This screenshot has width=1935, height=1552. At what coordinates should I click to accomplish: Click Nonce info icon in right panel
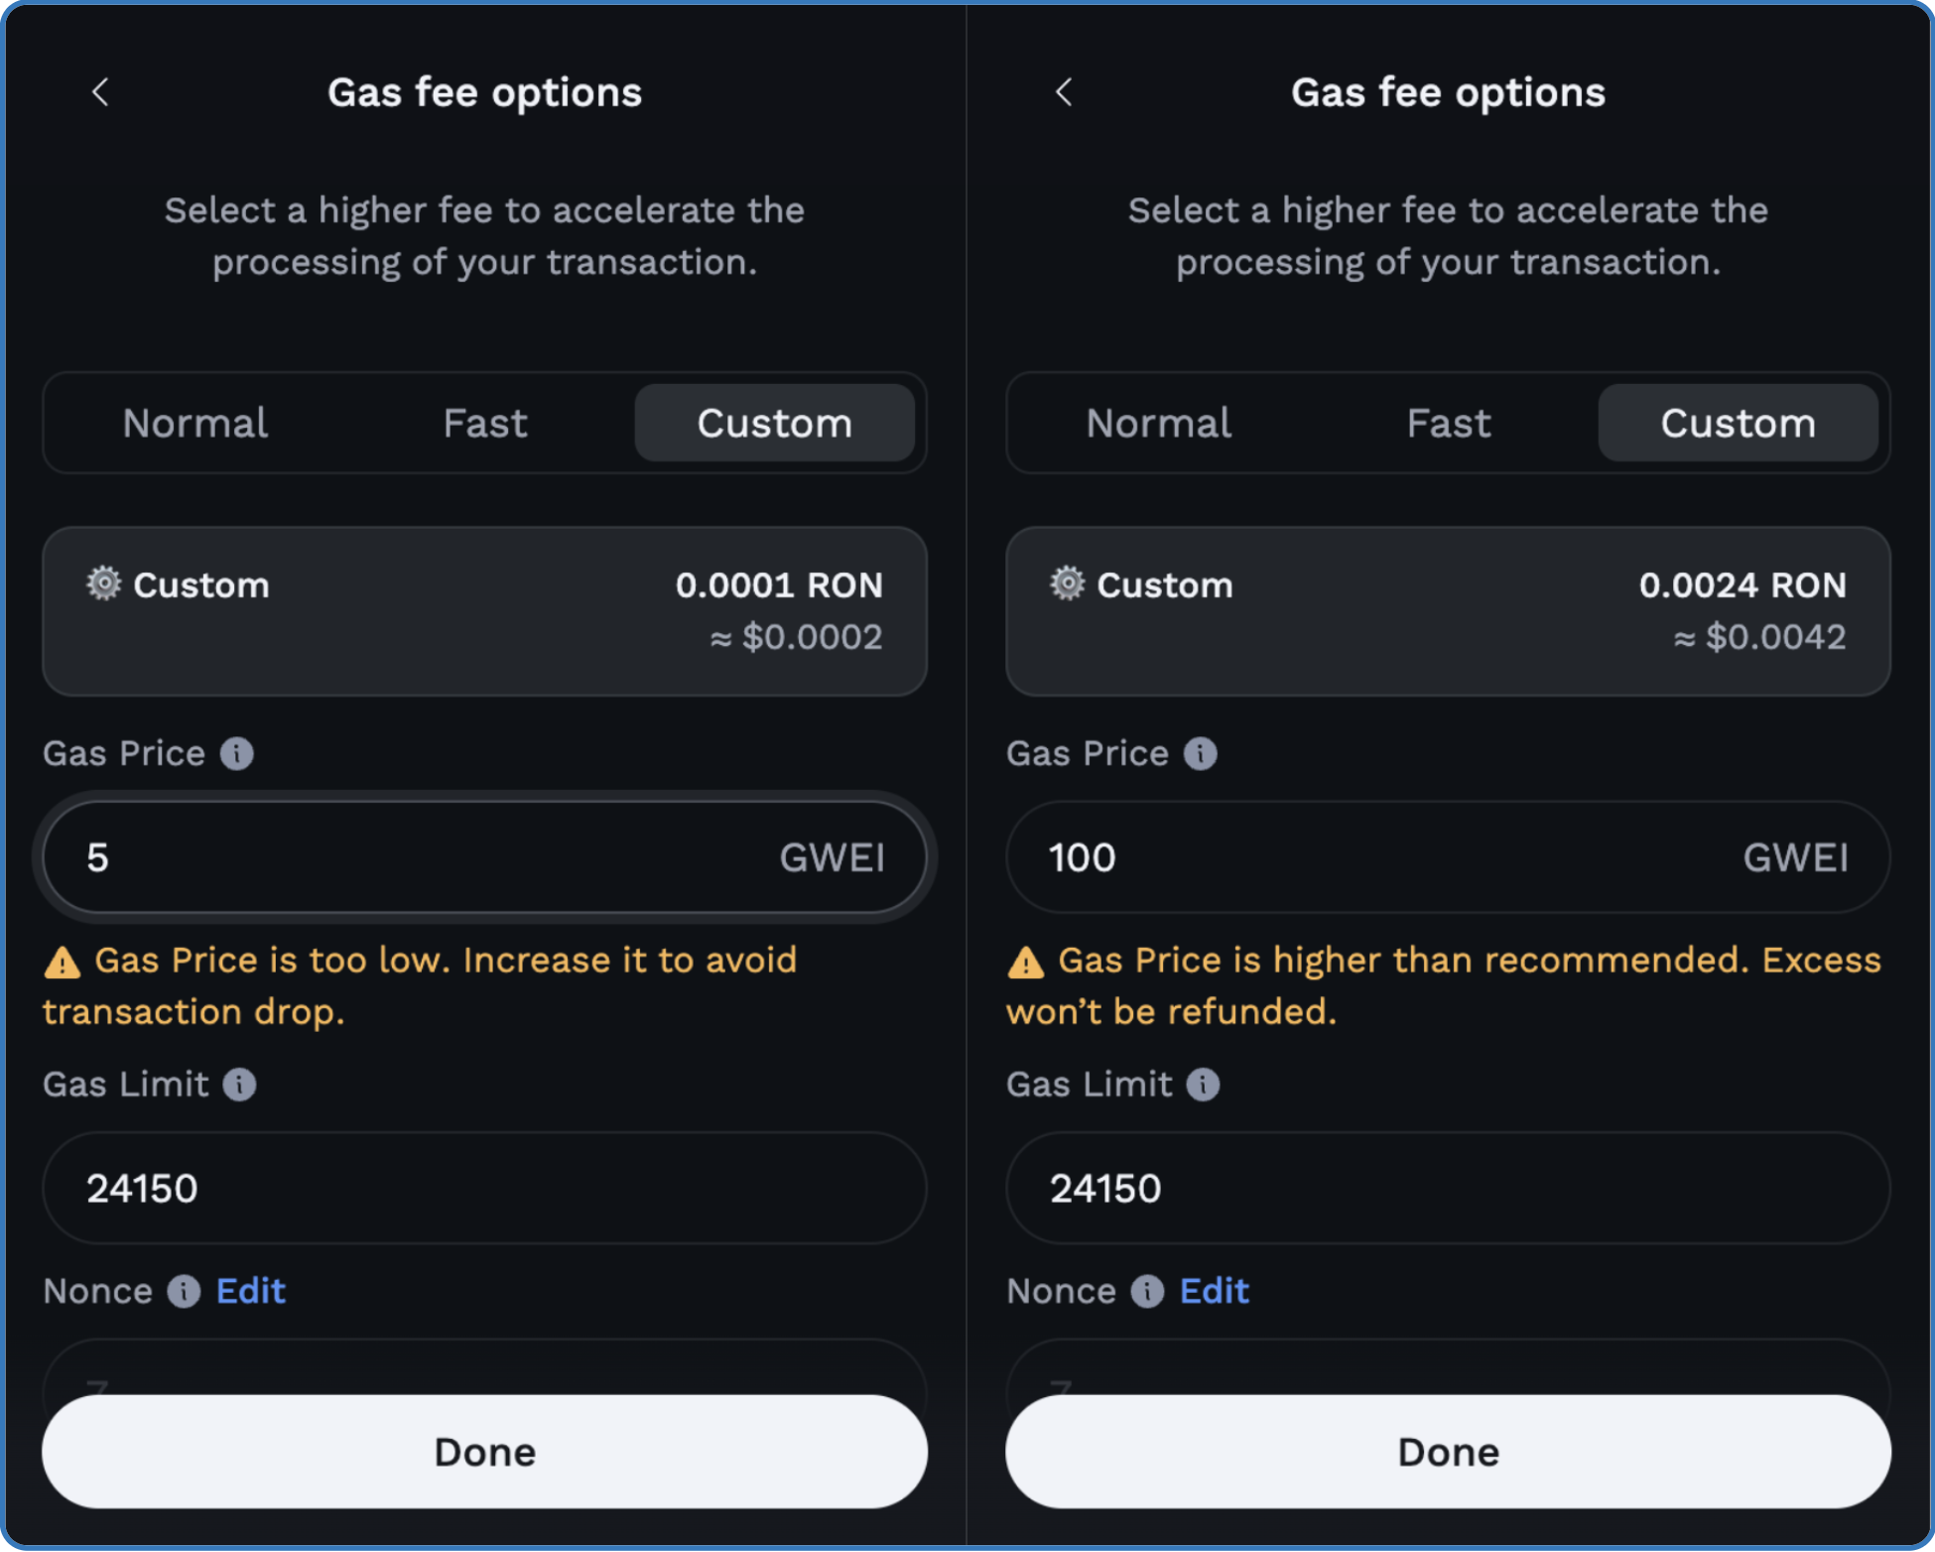(1147, 1291)
